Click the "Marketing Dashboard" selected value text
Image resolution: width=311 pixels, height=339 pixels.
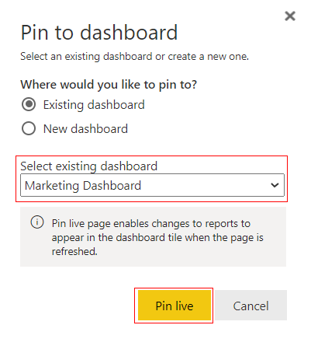tap(83, 186)
